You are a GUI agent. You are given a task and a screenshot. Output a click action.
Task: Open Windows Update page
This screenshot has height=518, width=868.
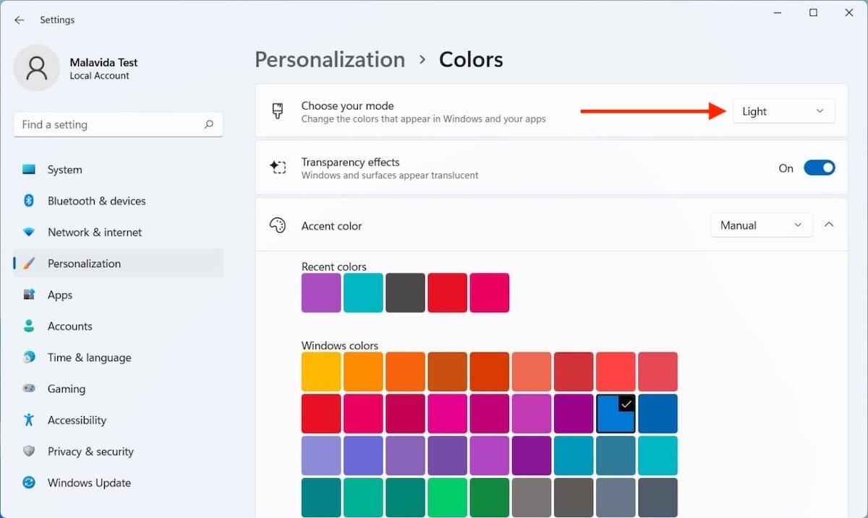click(x=119, y=483)
